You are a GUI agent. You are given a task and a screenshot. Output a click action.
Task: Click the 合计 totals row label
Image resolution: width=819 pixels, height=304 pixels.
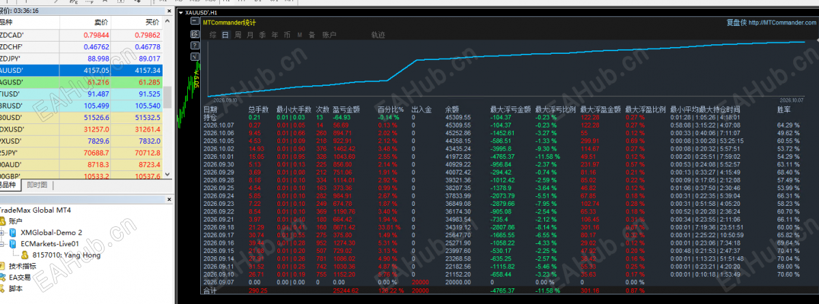210,290
